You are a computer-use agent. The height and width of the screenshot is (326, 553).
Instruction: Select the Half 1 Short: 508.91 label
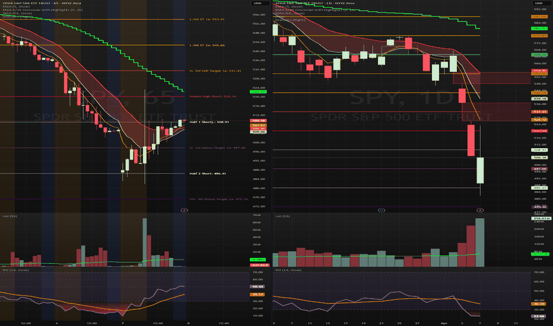pyautogui.click(x=209, y=122)
